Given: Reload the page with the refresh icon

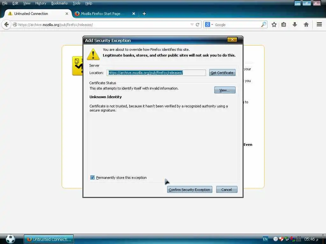Looking at the screenshot, I should (x=197, y=25).
